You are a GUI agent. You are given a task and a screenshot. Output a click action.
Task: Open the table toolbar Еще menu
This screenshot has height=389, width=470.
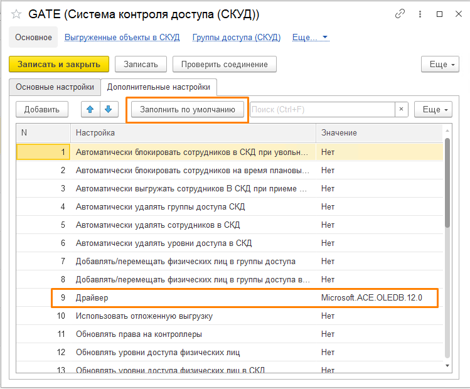point(434,109)
